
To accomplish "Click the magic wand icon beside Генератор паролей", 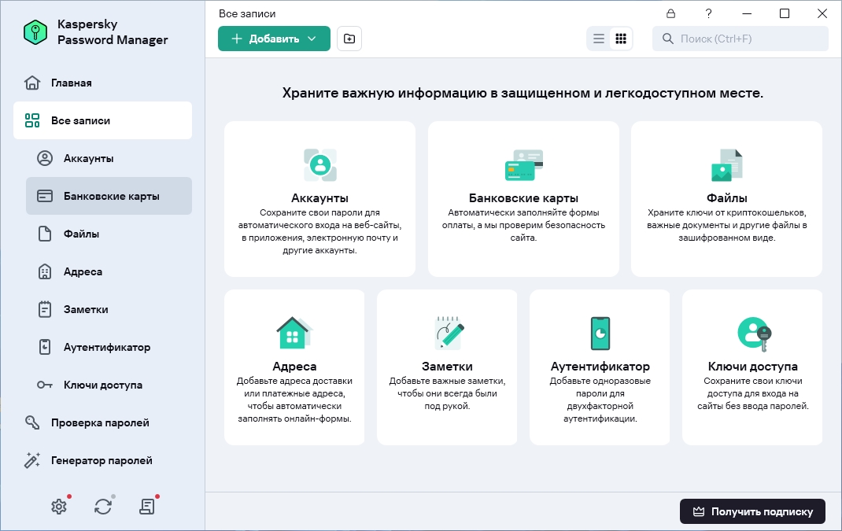I will pyautogui.click(x=32, y=460).
